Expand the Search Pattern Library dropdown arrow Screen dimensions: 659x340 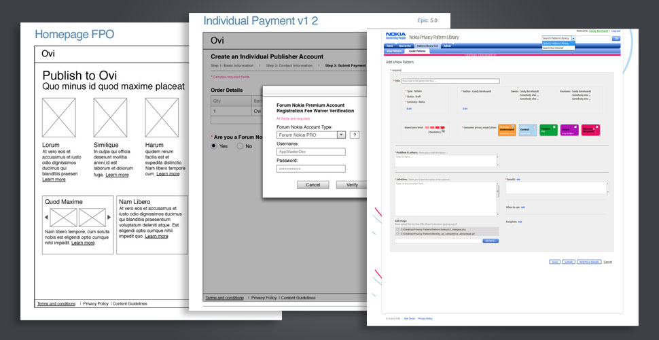573,38
